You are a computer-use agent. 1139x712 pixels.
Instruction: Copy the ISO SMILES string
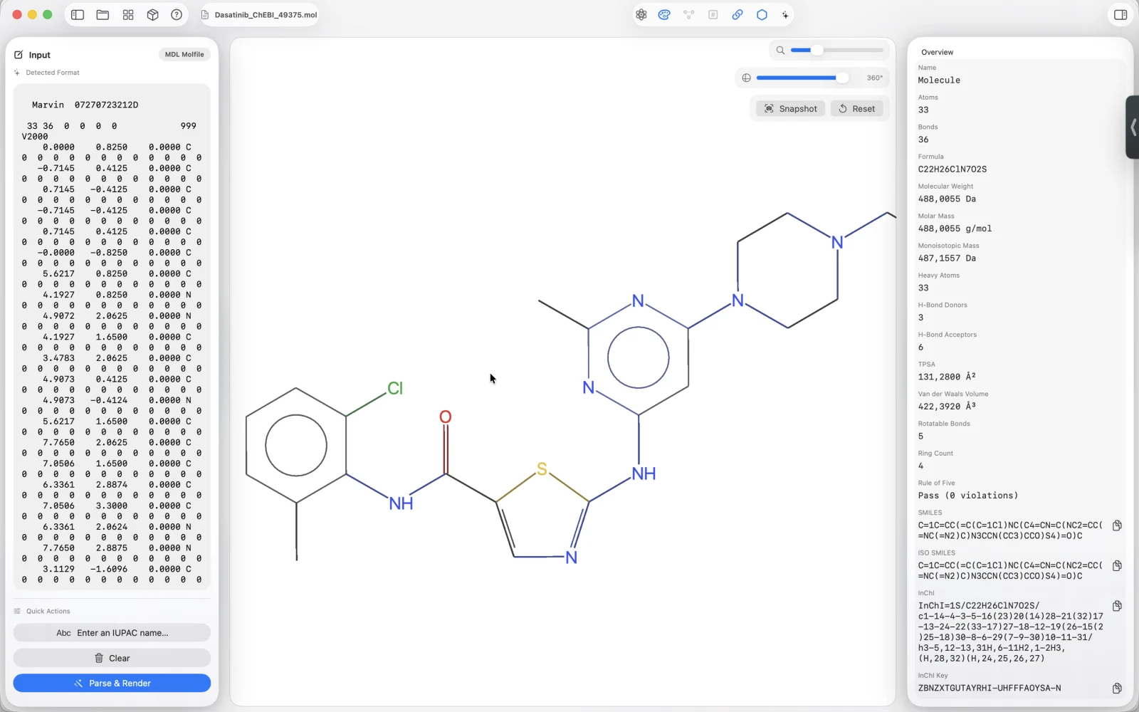click(1117, 566)
